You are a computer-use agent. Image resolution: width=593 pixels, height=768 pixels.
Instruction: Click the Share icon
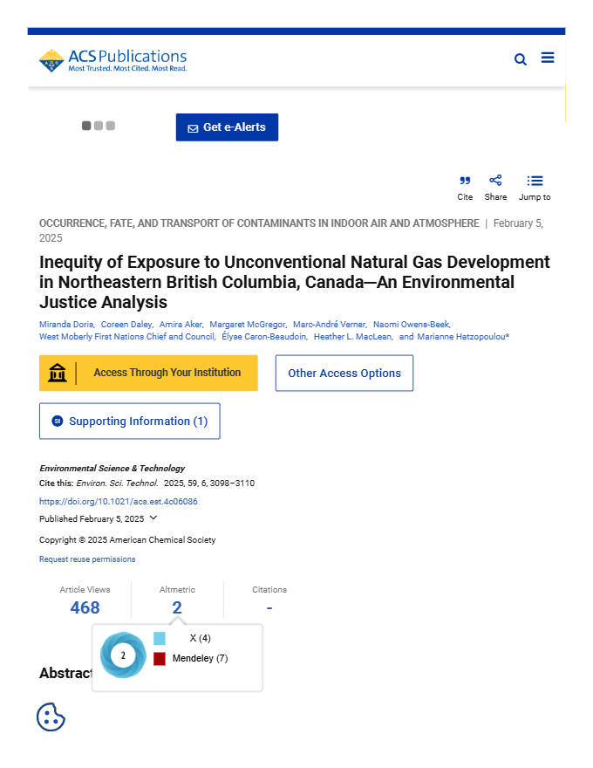tap(495, 181)
